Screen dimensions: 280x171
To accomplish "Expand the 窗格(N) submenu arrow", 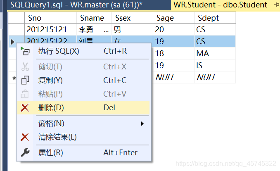I will point(142,123).
